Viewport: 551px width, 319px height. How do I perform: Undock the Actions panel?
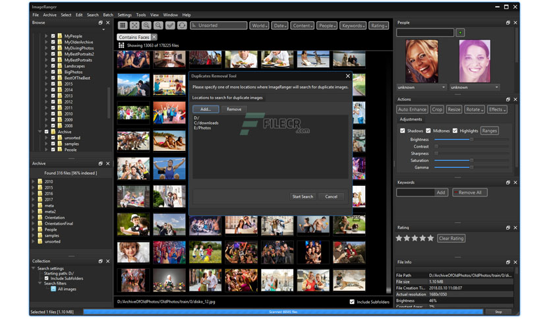pyautogui.click(x=507, y=100)
